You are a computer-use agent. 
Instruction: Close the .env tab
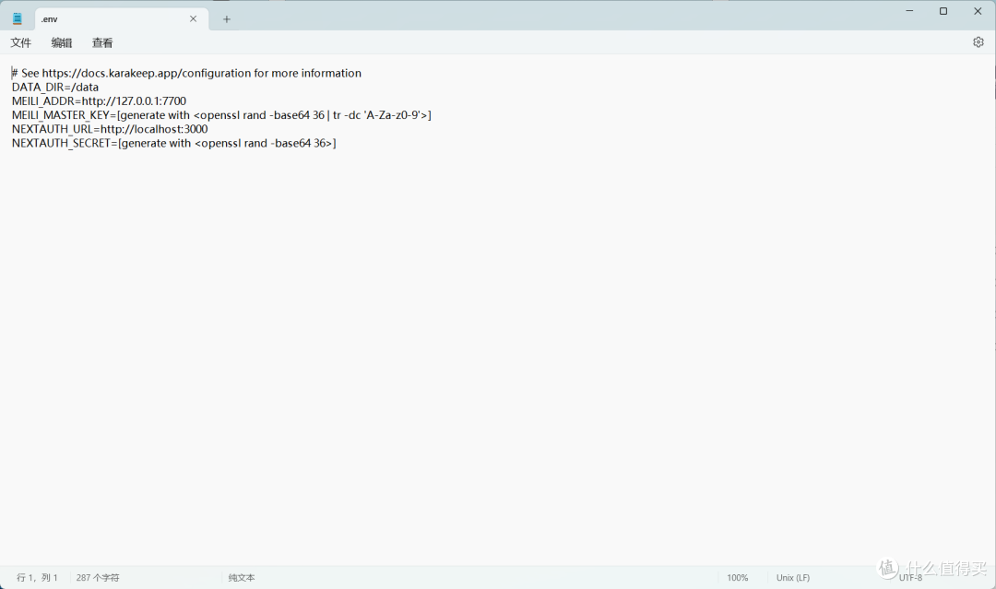point(193,18)
